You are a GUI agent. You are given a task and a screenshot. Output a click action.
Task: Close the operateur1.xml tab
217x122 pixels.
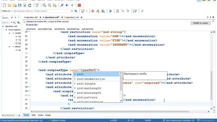81,17
